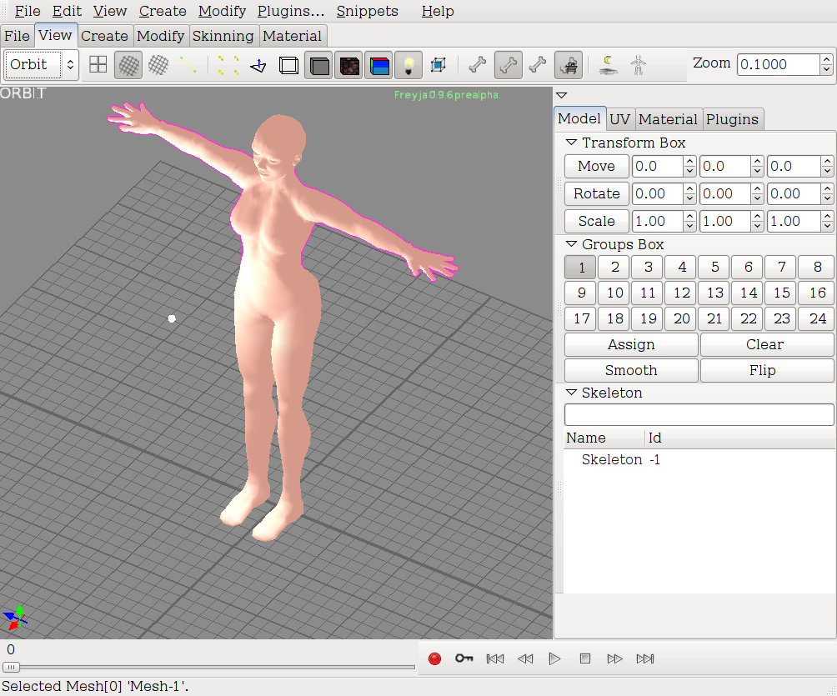Click the animation timeline slider
The image size is (837, 696).
(12, 667)
